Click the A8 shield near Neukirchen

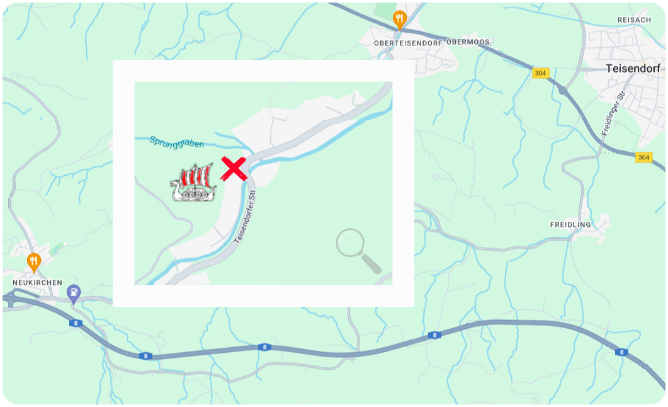coord(76,323)
